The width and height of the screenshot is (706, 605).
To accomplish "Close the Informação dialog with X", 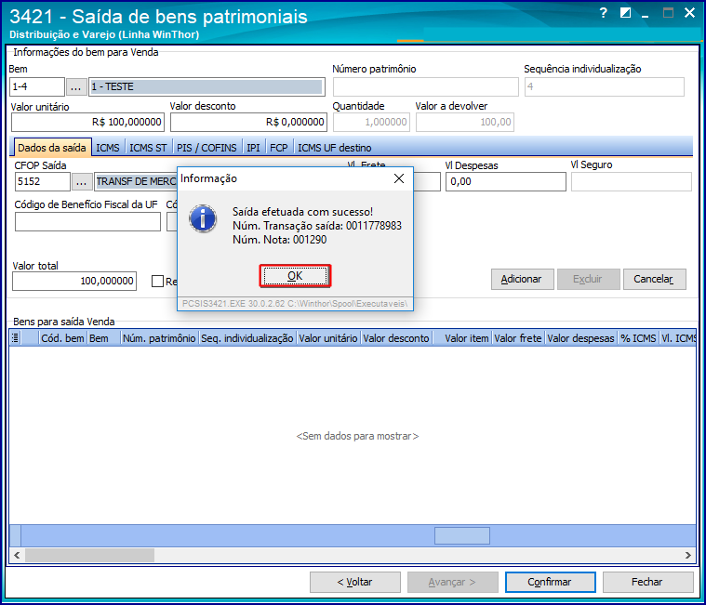I will click(x=398, y=178).
